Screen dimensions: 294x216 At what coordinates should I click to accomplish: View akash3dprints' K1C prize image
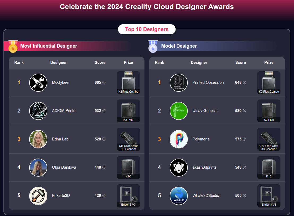tap(269, 168)
